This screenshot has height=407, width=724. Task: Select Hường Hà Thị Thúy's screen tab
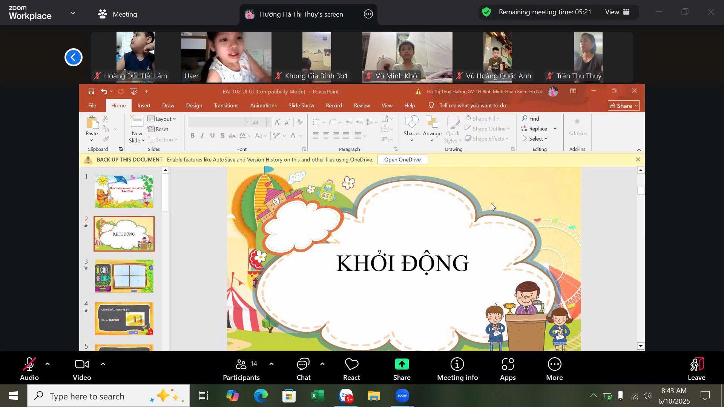pyautogui.click(x=301, y=14)
